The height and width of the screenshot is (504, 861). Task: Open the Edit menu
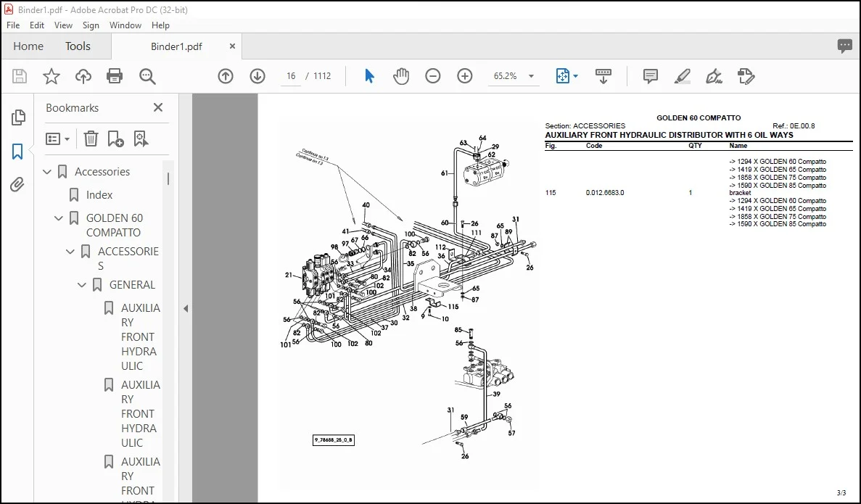coord(37,25)
